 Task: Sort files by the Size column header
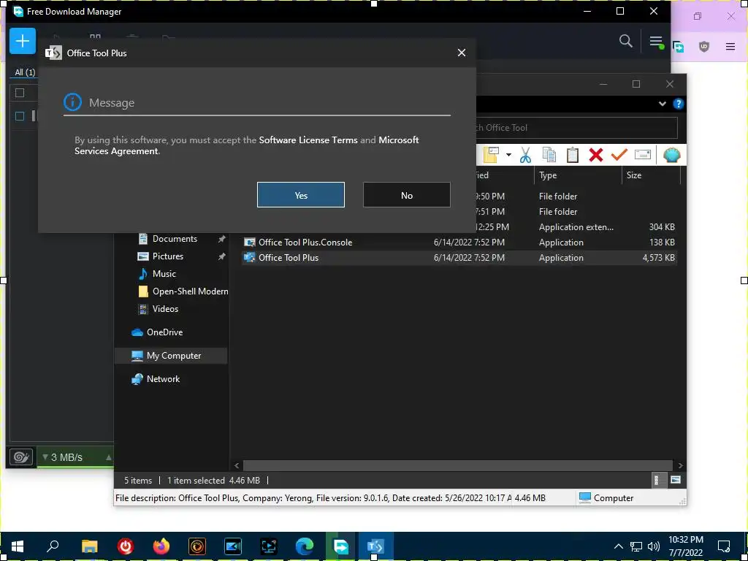point(651,175)
